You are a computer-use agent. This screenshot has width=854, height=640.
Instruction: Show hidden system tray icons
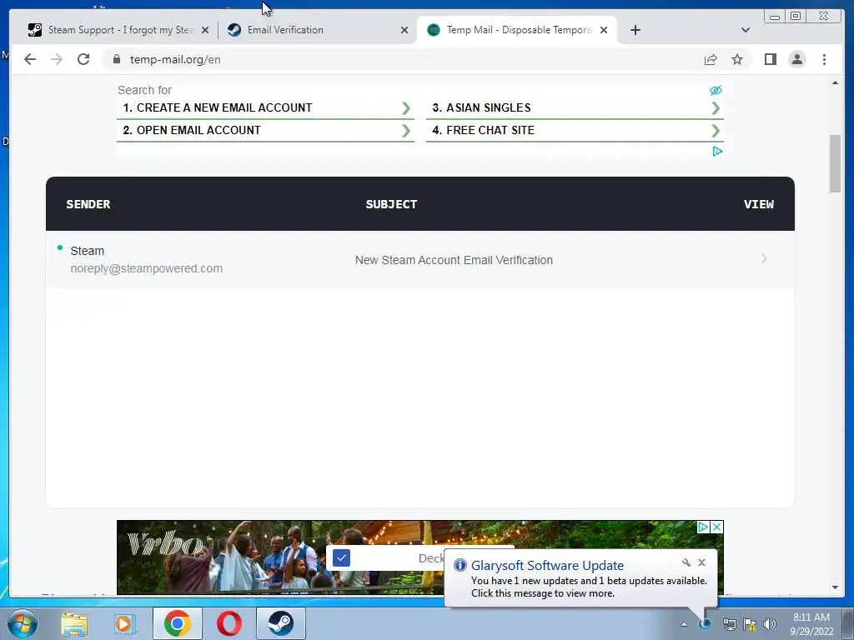684,624
